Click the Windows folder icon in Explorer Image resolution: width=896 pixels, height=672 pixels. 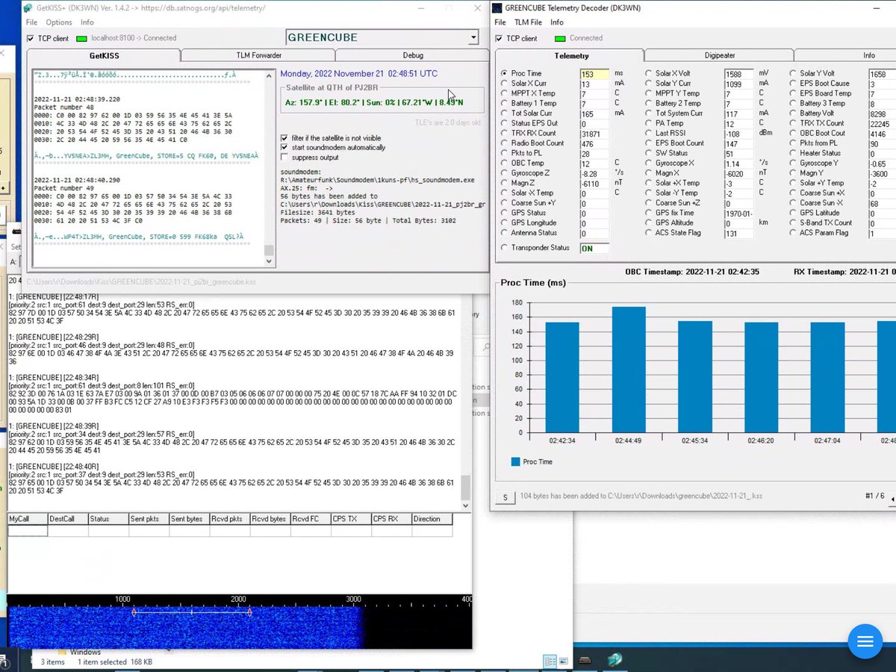point(61,653)
